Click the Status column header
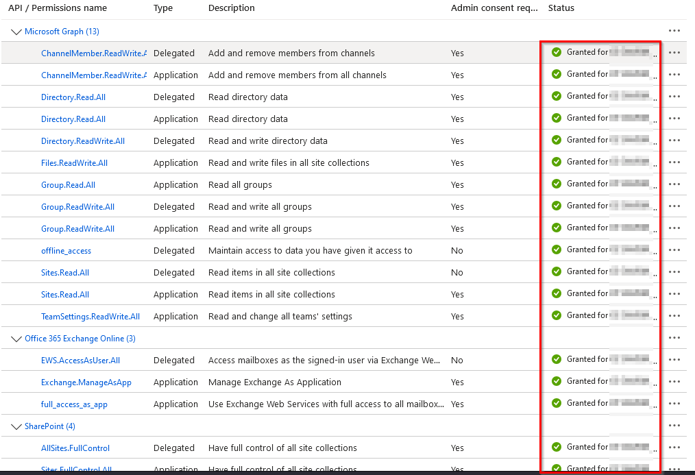The height and width of the screenshot is (475, 695). point(561,8)
